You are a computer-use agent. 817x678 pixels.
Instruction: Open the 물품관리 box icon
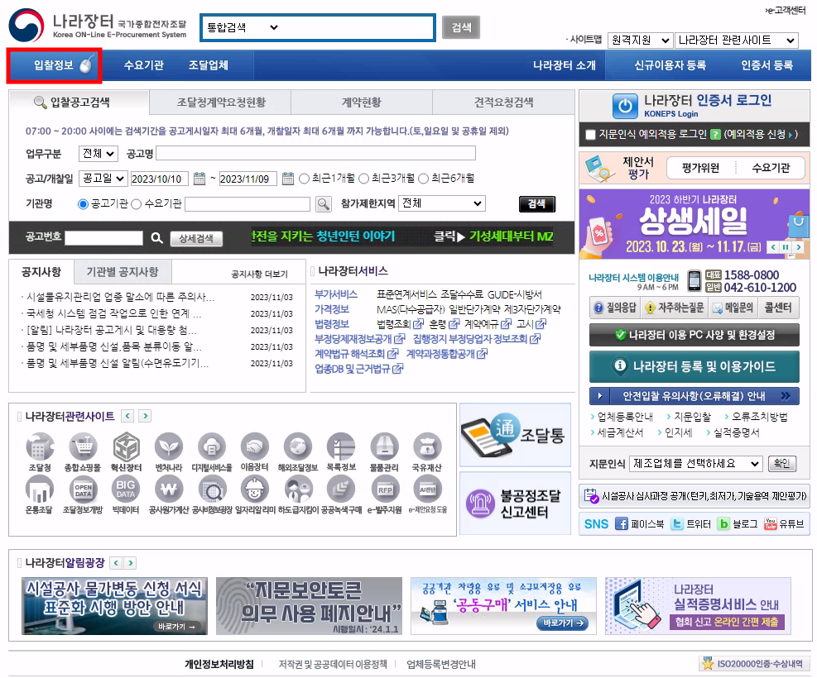pos(385,447)
